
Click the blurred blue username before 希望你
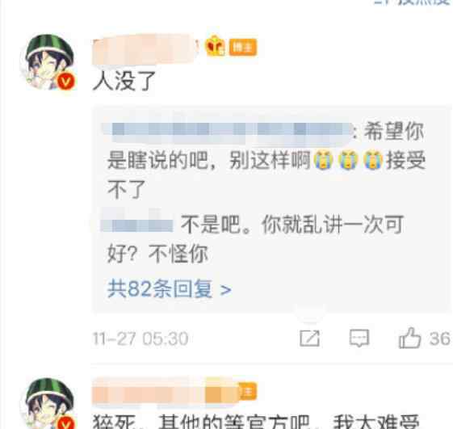click(x=228, y=132)
